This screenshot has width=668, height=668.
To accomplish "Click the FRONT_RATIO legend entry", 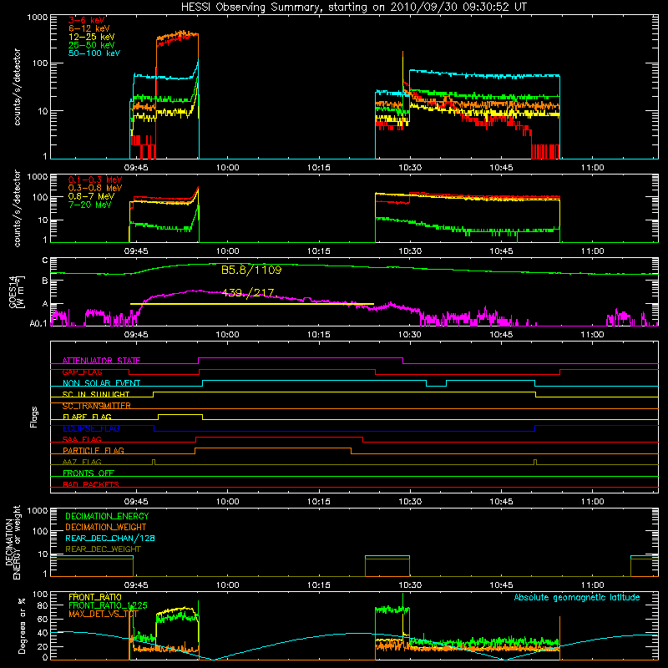I will point(95,597).
